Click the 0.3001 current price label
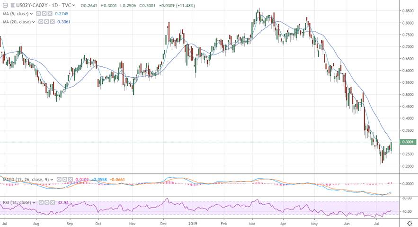Viewport: 418px width, 227px height. coord(409,142)
